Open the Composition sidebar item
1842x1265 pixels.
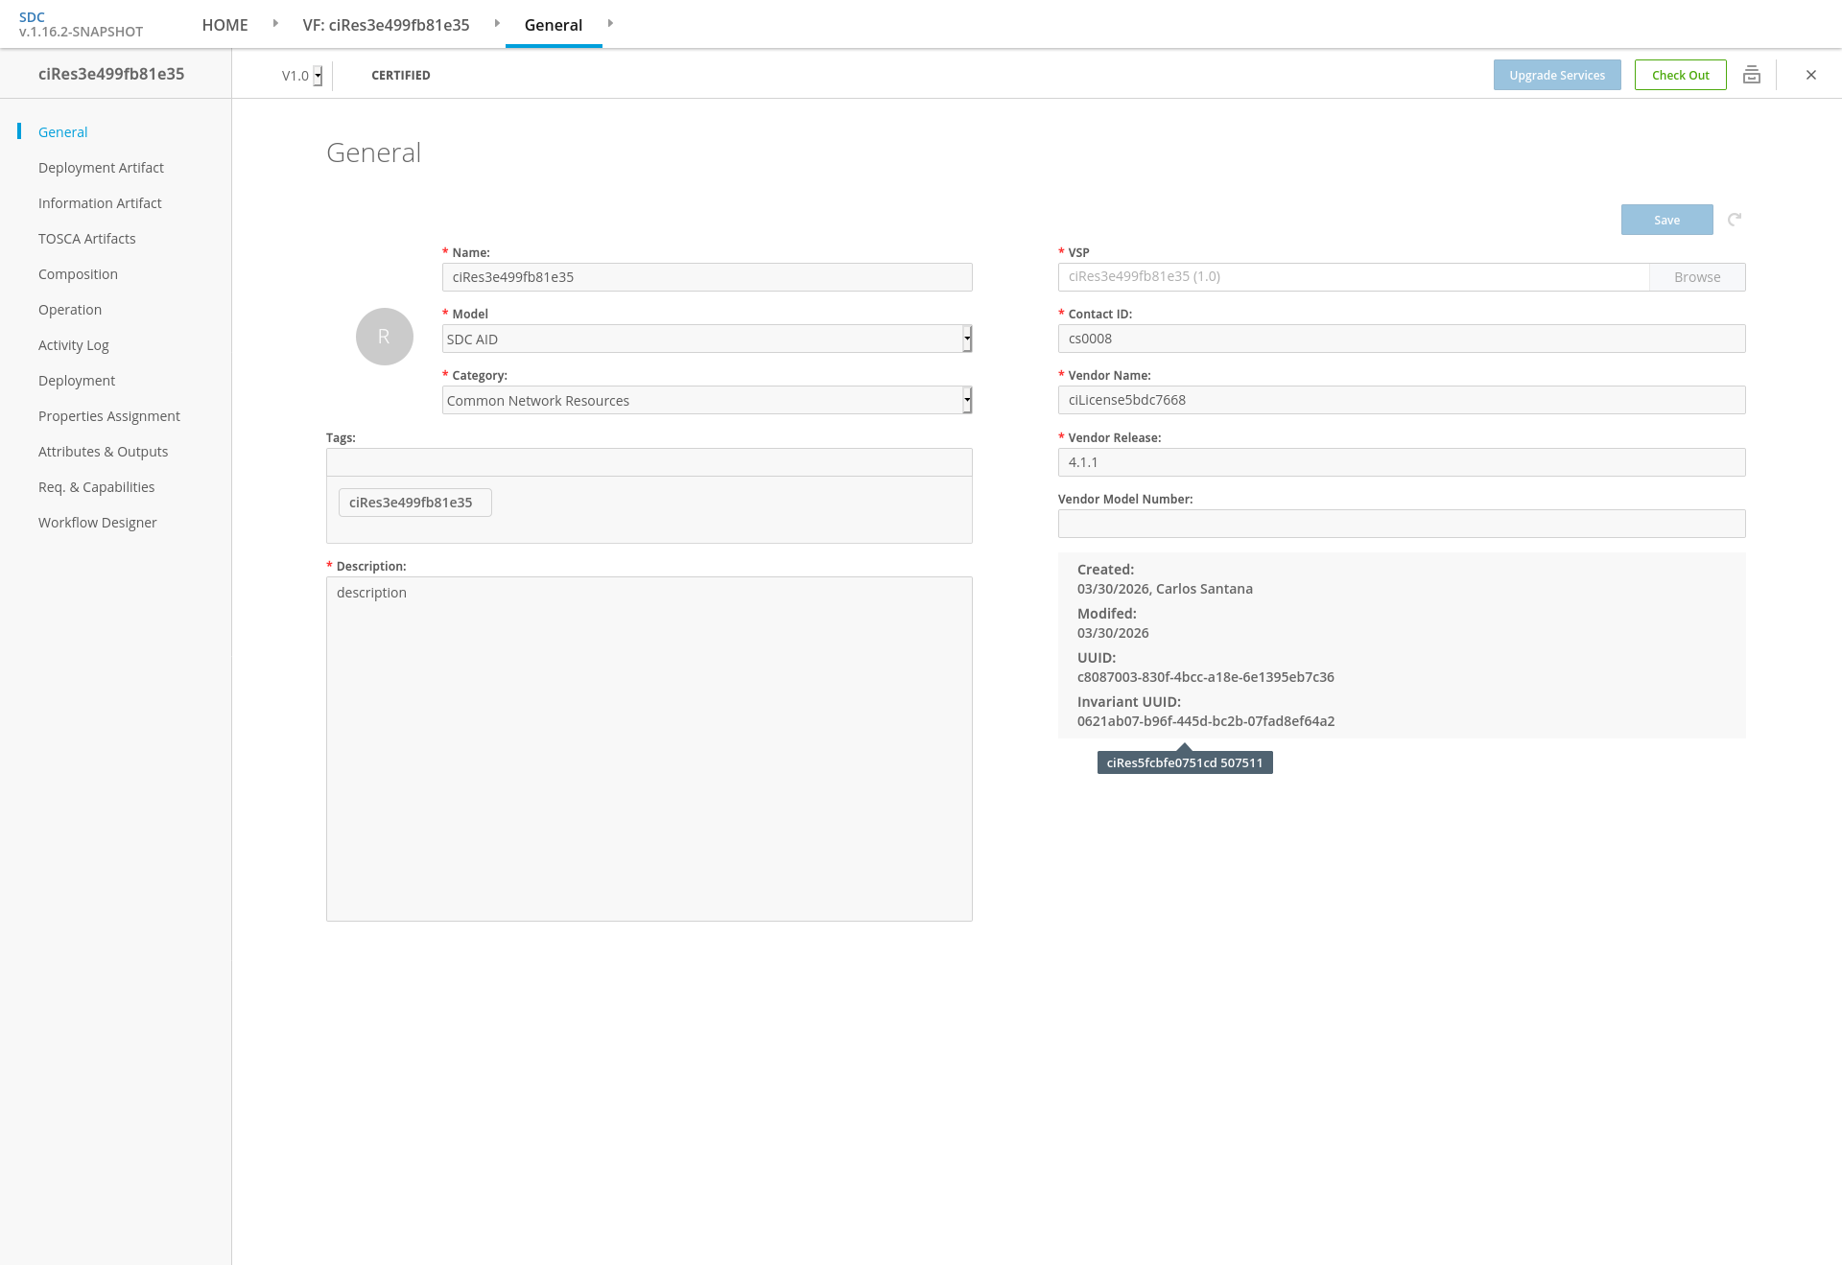(x=78, y=274)
